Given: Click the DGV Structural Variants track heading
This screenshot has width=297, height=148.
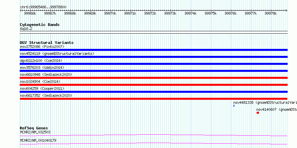Looking at the screenshot, I should 47,43.
